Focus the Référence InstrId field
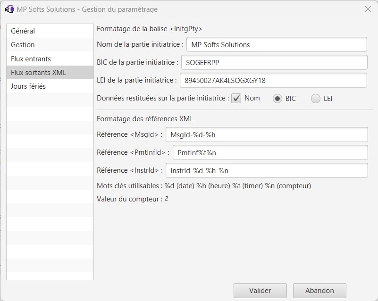Screen dimensions: 378x301 pos(267,170)
